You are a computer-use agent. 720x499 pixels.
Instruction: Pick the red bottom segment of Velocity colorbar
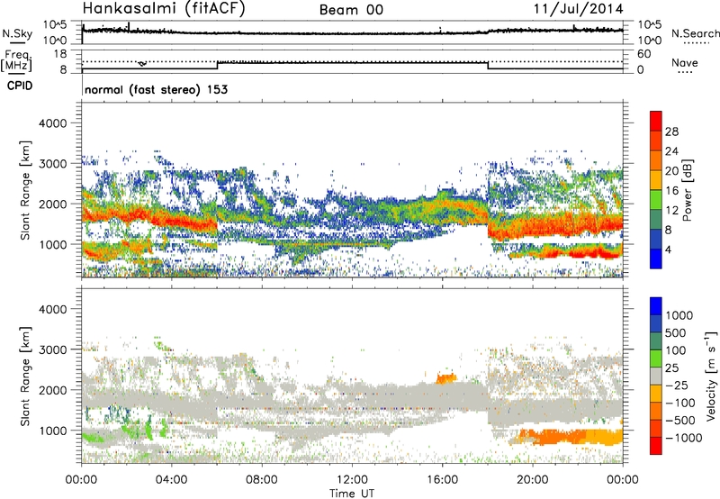pos(656,445)
